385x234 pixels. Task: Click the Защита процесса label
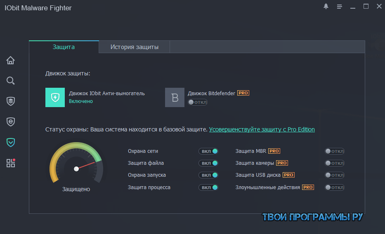tap(149, 187)
